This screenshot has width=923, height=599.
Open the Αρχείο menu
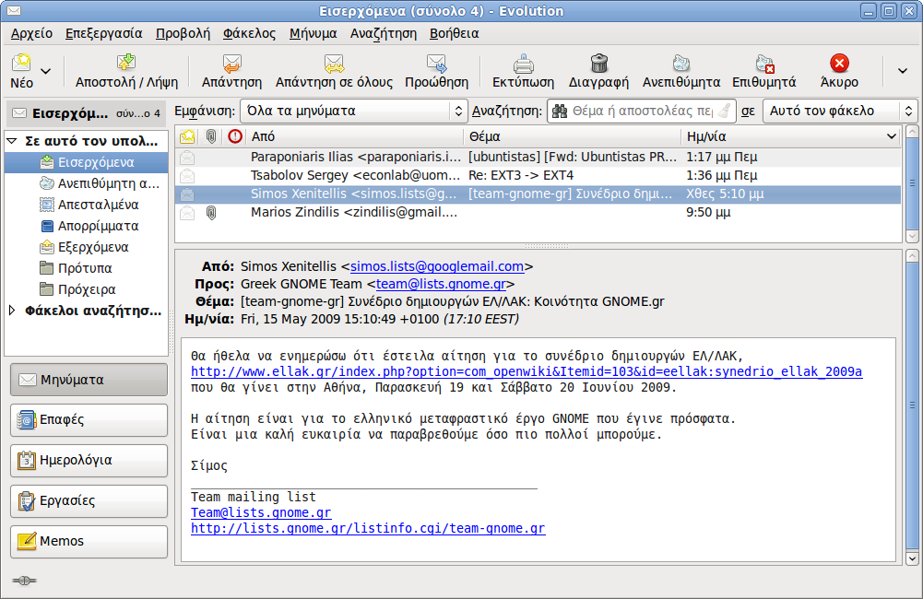(x=31, y=33)
